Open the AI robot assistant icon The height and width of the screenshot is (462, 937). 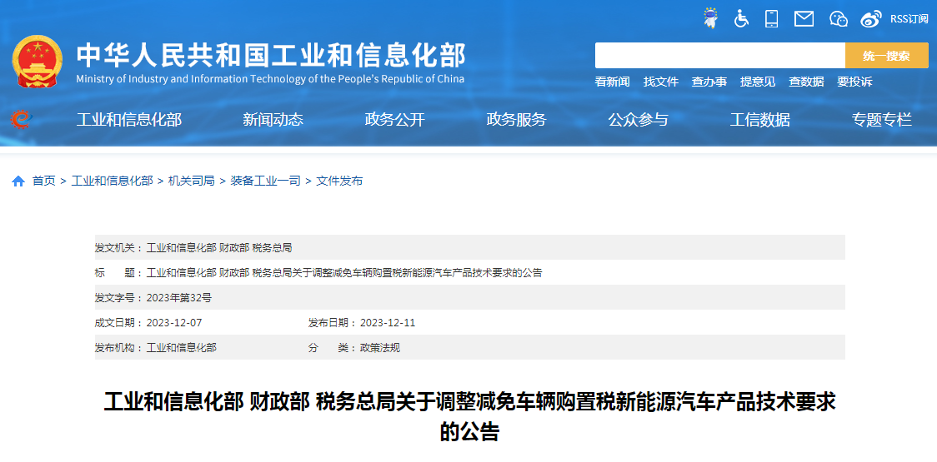click(x=710, y=18)
